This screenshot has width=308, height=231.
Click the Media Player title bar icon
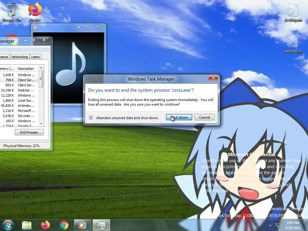(35, 27)
